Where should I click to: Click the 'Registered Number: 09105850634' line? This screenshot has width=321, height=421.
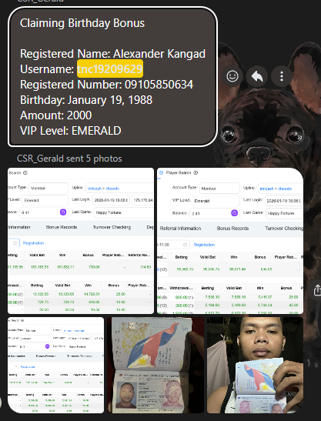coord(107,85)
